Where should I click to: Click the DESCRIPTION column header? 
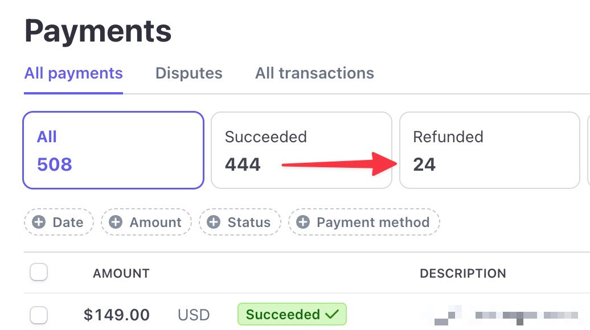[x=463, y=273]
